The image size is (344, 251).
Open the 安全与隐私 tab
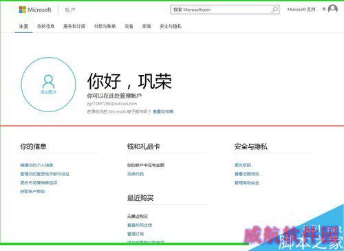[x=171, y=26]
